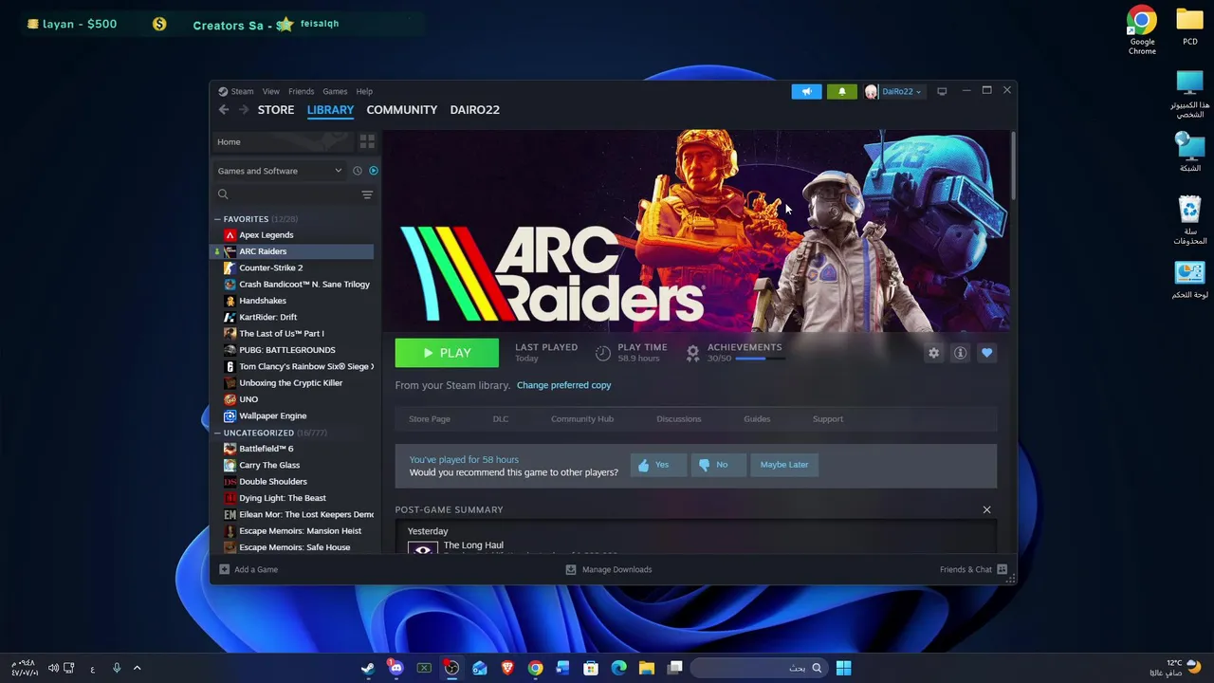
Task: Open the Help menu
Action: click(364, 91)
